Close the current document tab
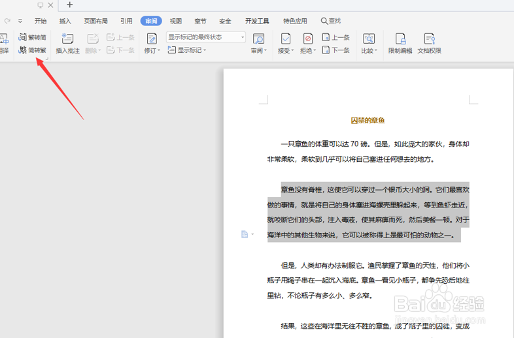 coord(50,5)
